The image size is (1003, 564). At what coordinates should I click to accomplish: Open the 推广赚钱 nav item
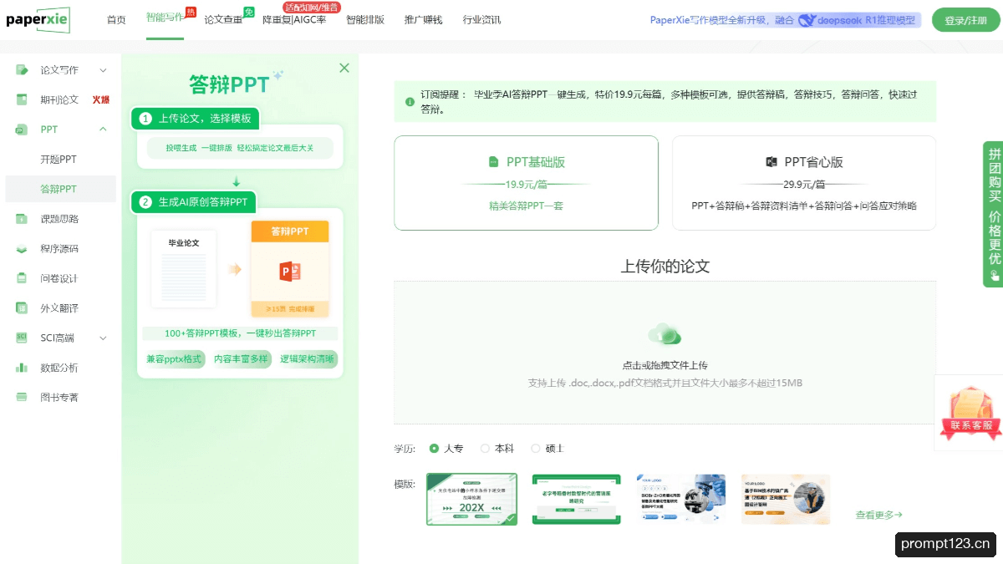click(423, 20)
